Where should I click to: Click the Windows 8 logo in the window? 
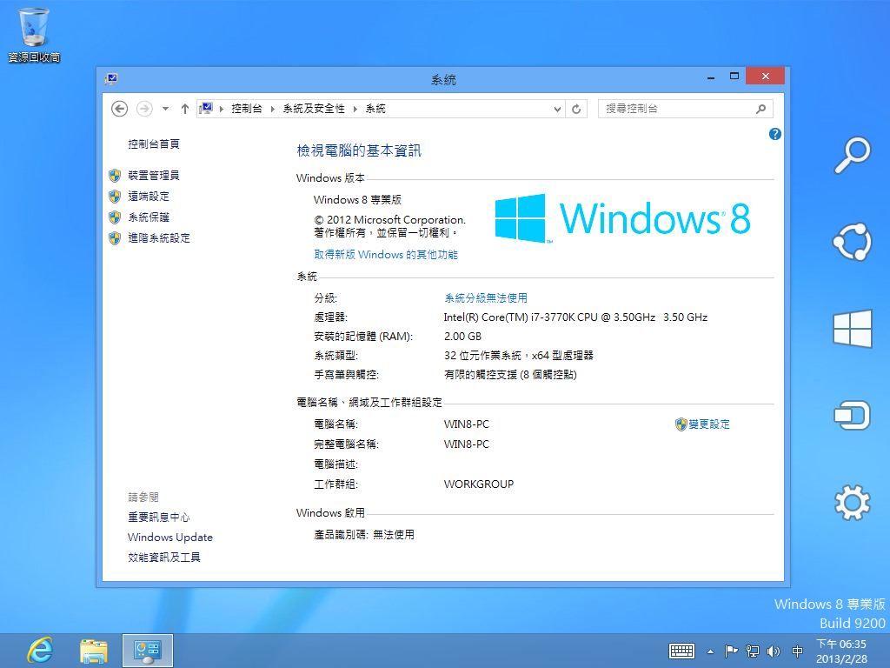tap(622, 218)
